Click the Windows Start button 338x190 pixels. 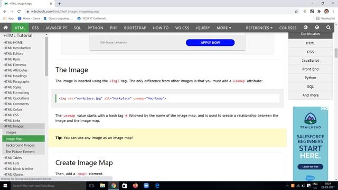pyautogui.click(x=5, y=186)
